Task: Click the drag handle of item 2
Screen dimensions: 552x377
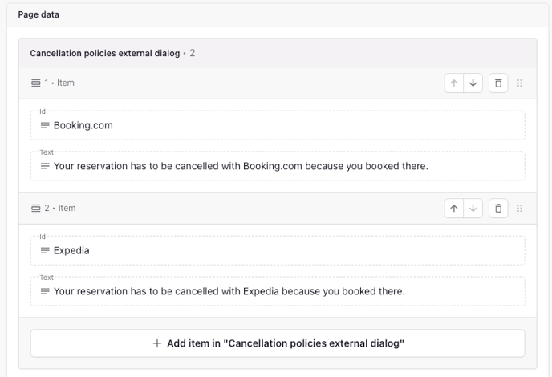Action: (x=520, y=208)
